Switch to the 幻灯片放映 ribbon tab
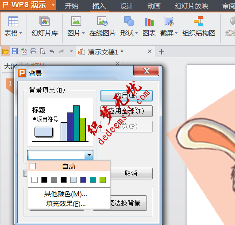 [x=191, y=6]
